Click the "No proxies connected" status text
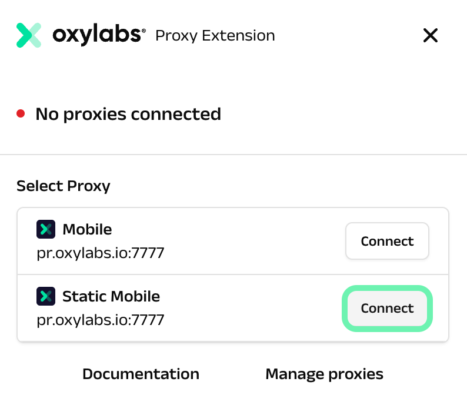467x402 pixels. point(128,113)
